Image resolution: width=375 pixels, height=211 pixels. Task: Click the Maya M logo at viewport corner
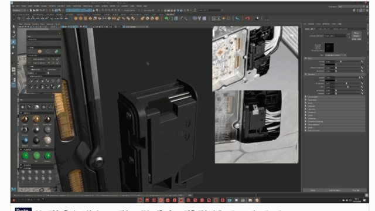pyautogui.click(x=13, y=189)
